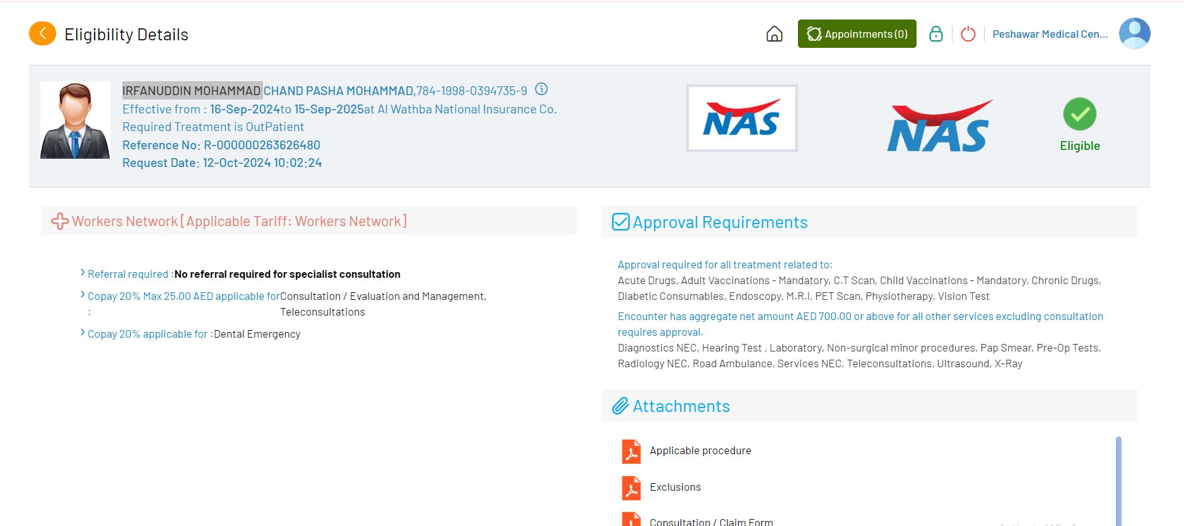Click Approval required for all treatment related to:
The width and height of the screenshot is (1184, 526).
(x=725, y=265)
